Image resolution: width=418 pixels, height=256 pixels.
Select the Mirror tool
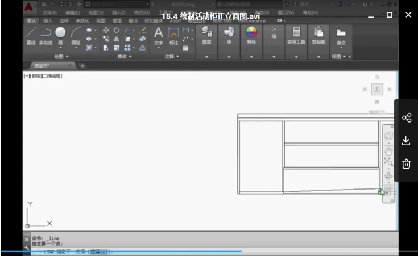point(117,39)
